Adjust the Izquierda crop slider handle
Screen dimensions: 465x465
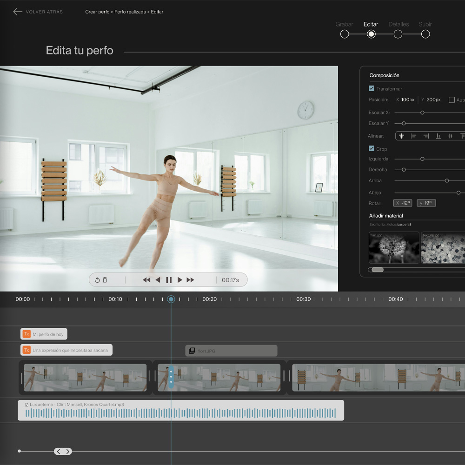point(422,159)
